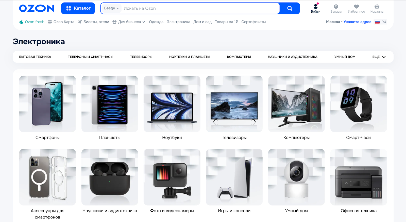Open the Игры и консоли thumbnail
The image size is (406, 222).
234,177
